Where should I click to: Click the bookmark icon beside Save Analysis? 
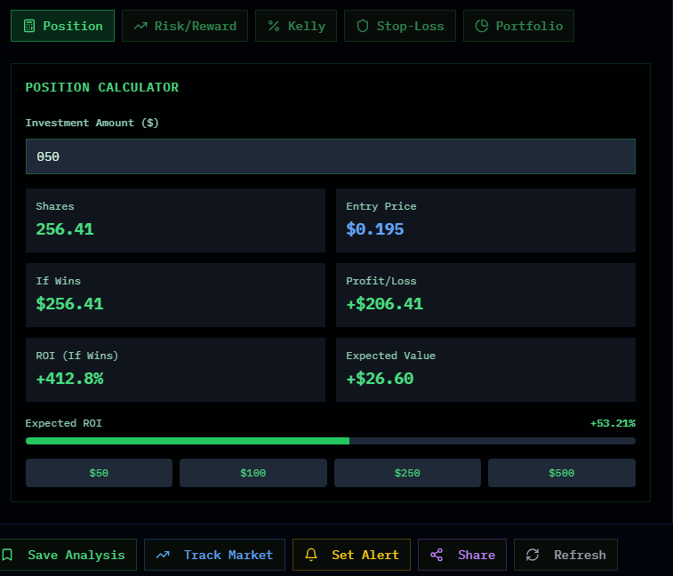(7, 555)
